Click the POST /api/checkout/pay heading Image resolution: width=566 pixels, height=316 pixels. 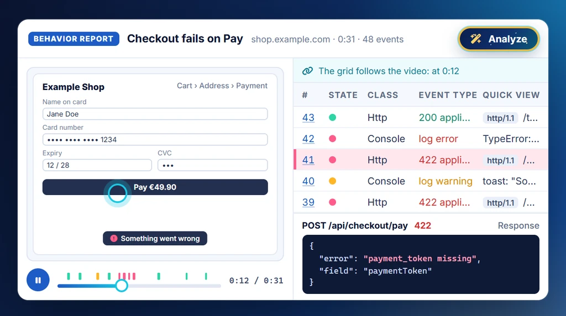[355, 226]
